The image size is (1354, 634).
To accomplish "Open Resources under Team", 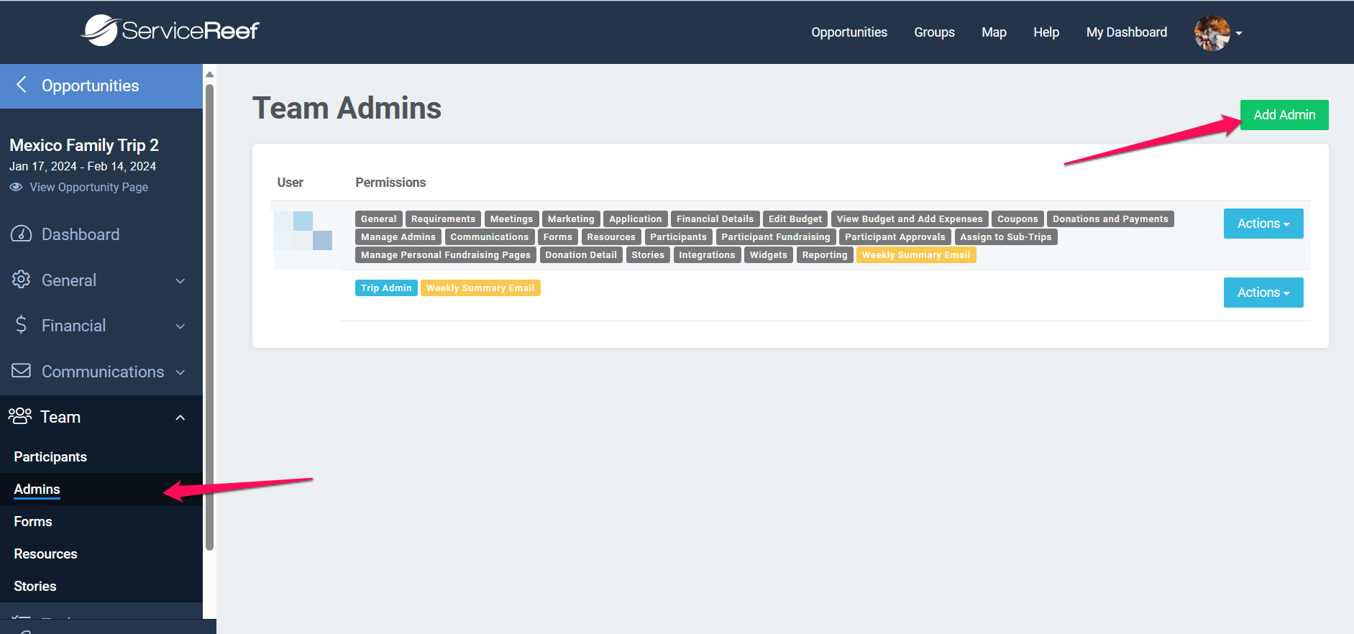I will pos(45,554).
